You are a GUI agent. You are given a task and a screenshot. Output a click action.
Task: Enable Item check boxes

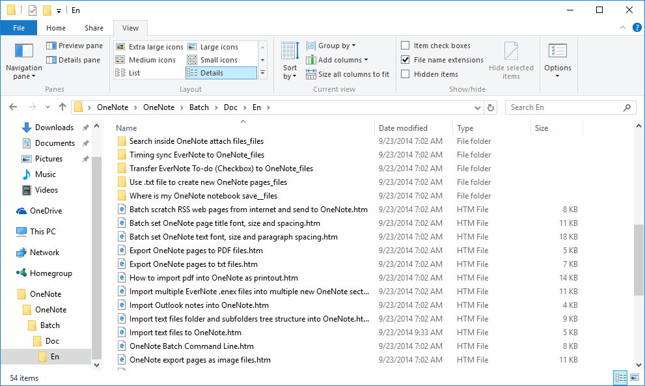405,46
